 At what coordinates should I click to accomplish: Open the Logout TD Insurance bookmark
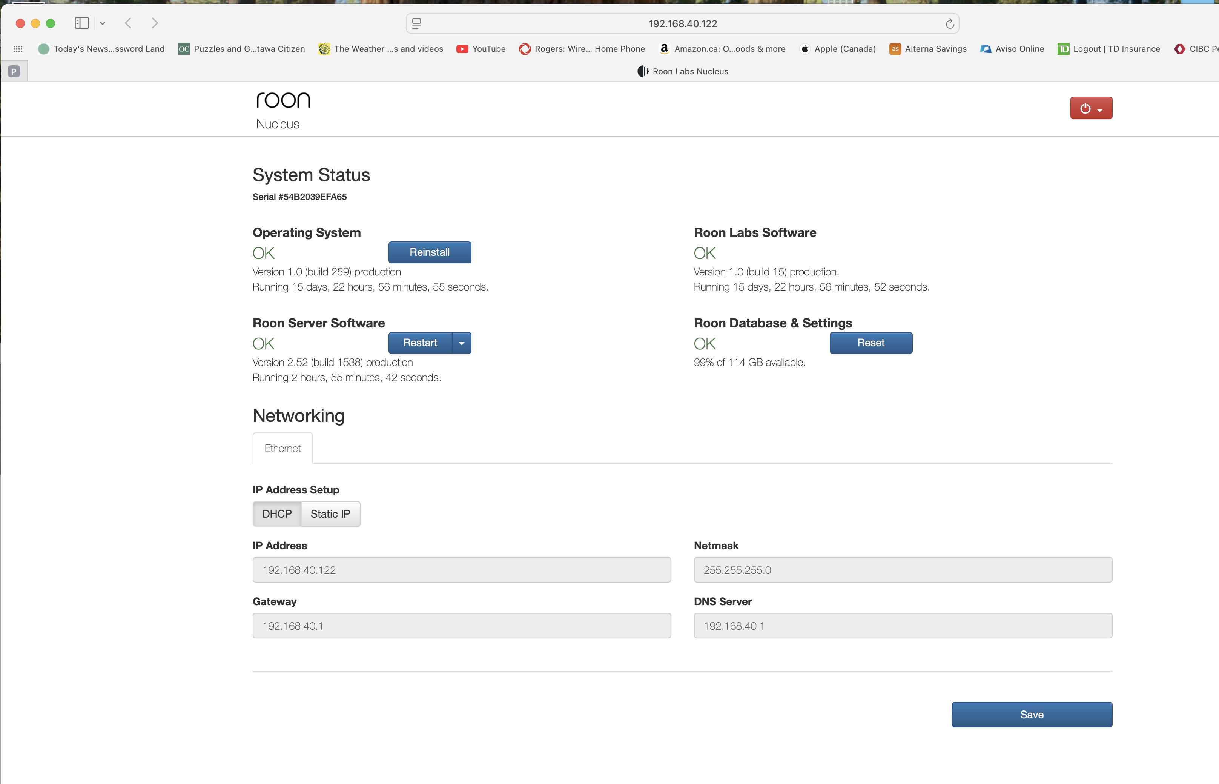1108,49
